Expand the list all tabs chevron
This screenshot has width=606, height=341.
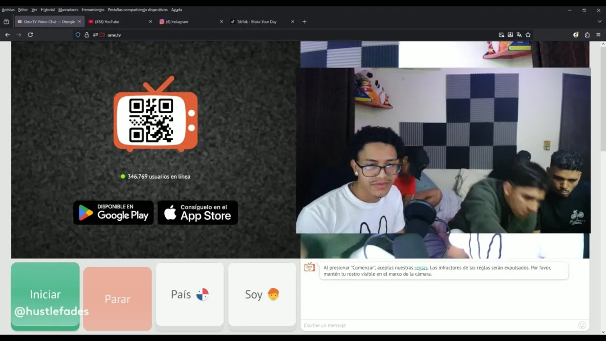[x=599, y=21]
